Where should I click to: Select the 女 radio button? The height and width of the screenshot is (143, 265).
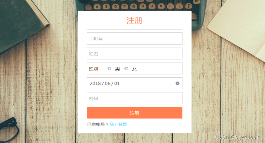(x=126, y=68)
